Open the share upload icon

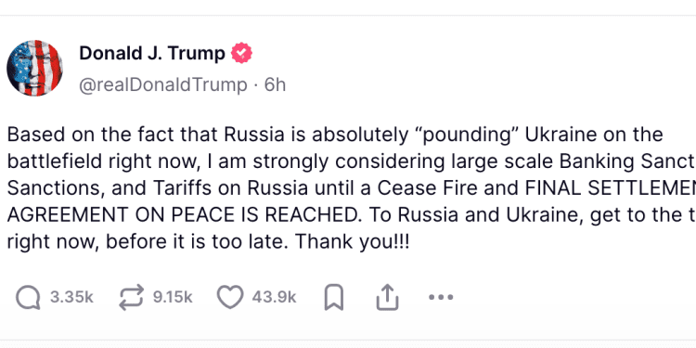(x=388, y=297)
